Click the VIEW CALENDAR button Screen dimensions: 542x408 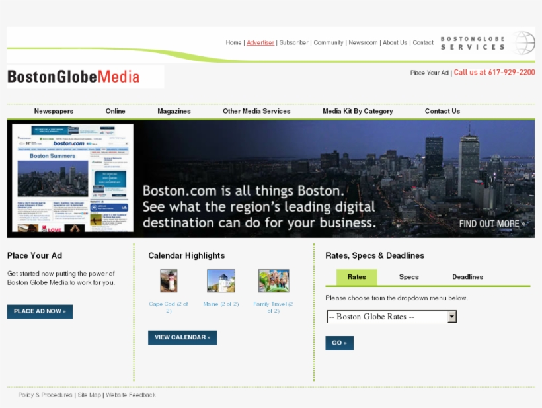[x=182, y=337]
